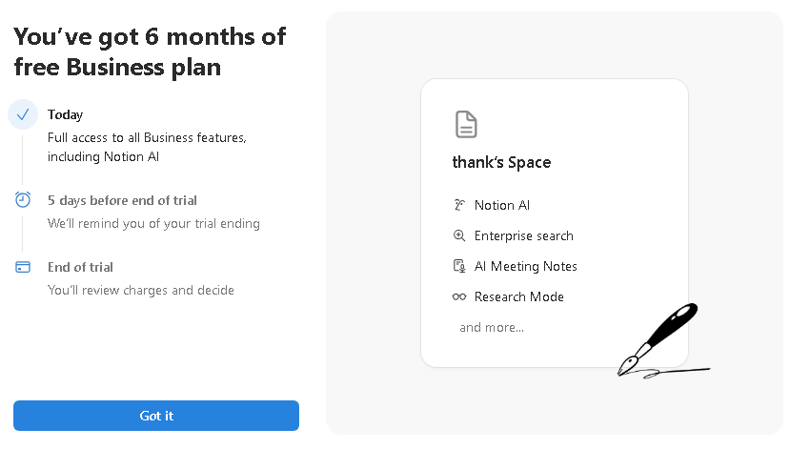The image size is (790, 449).
Task: Click the Notion AI feature label
Action: point(502,205)
